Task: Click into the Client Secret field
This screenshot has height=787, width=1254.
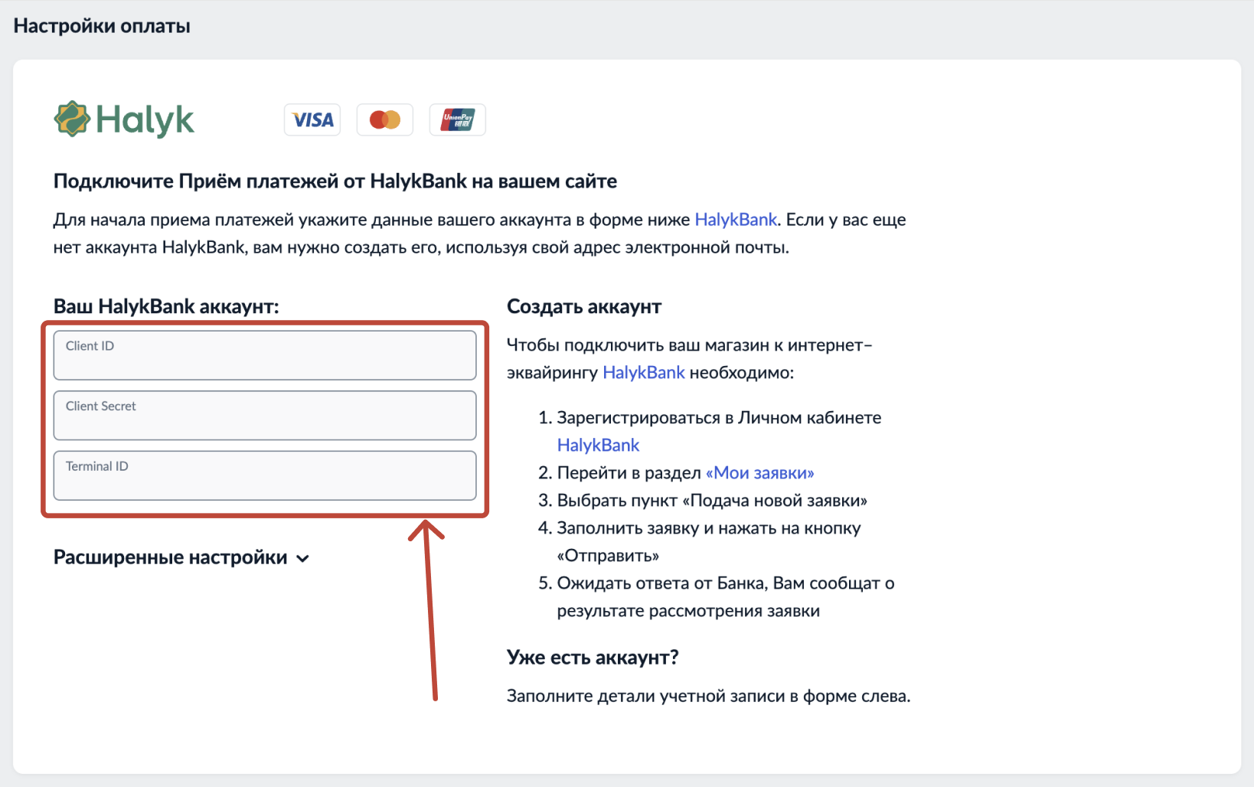Action: point(265,416)
